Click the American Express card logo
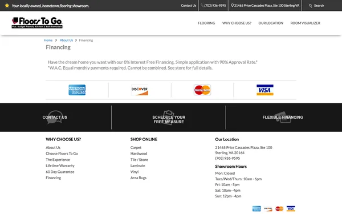Screen dimensions: 342x214 point(77,90)
